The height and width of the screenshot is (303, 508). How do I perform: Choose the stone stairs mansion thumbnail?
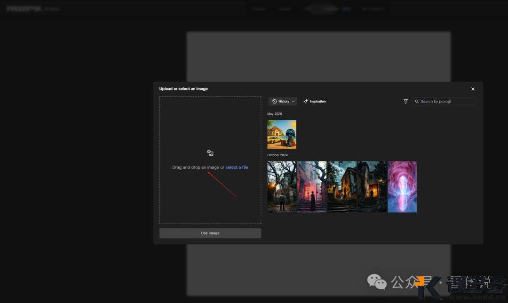(x=342, y=187)
